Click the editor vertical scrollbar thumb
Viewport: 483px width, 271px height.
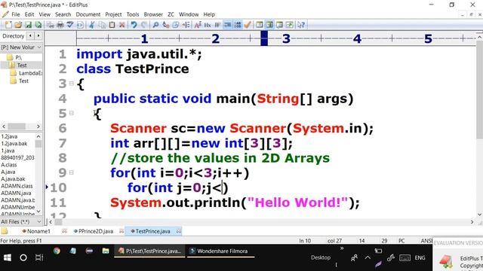(x=480, y=90)
